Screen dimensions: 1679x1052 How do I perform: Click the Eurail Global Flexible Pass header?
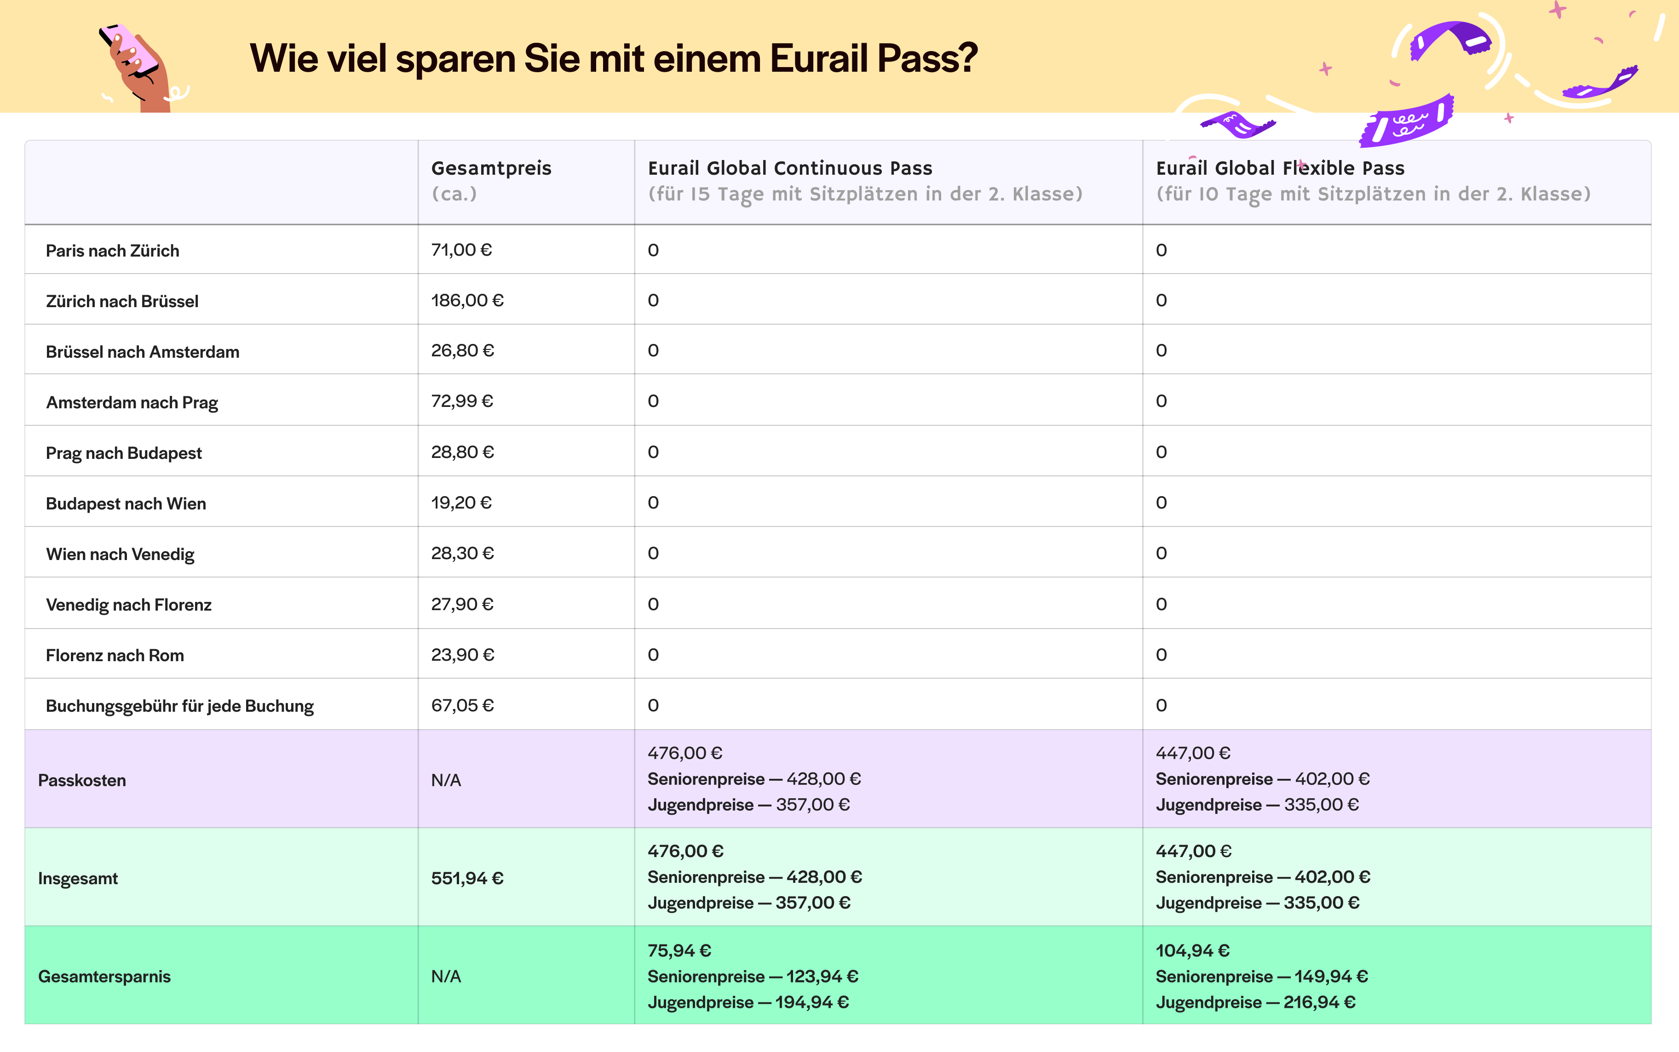coord(1280,167)
